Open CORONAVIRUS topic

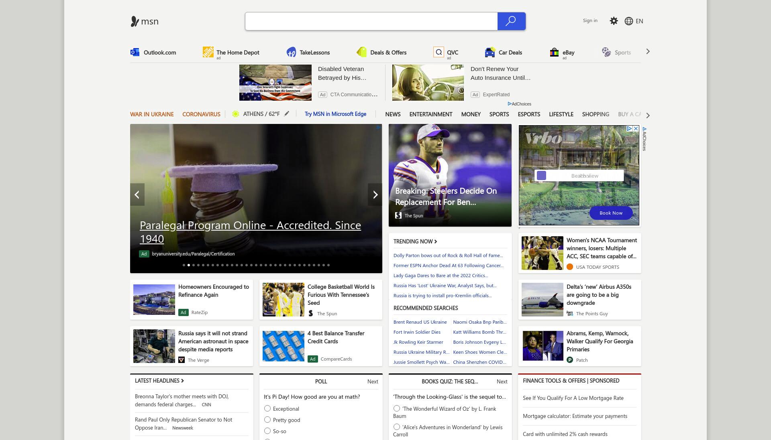pyautogui.click(x=201, y=114)
